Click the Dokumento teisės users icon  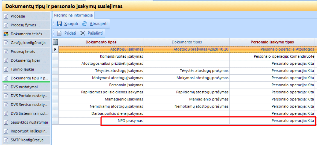click(6, 34)
